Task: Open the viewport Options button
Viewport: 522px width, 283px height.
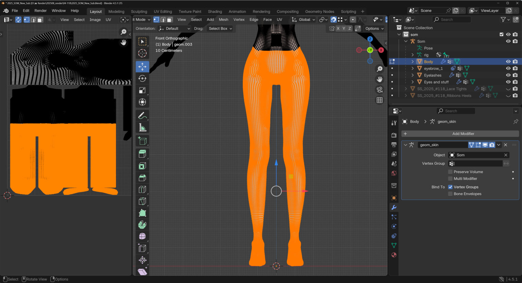Action: pyautogui.click(x=374, y=28)
